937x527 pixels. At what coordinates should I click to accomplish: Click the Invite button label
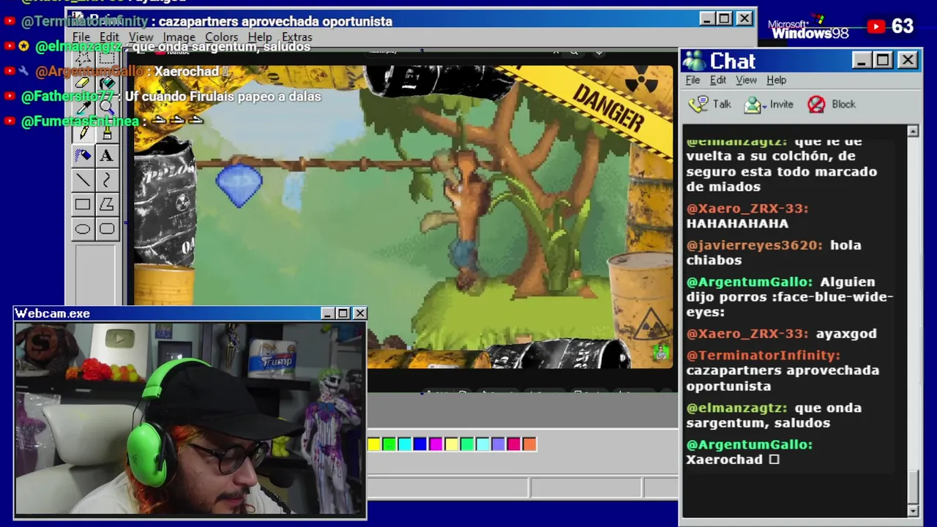click(x=781, y=105)
